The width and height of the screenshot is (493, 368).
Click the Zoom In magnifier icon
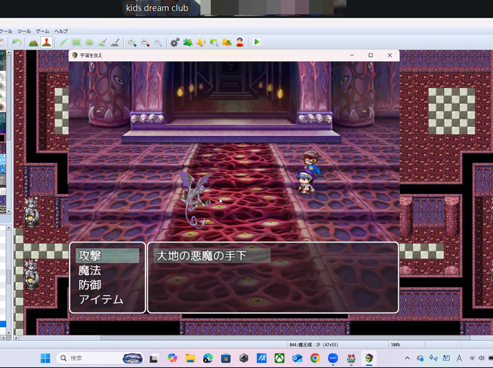[x=132, y=42]
